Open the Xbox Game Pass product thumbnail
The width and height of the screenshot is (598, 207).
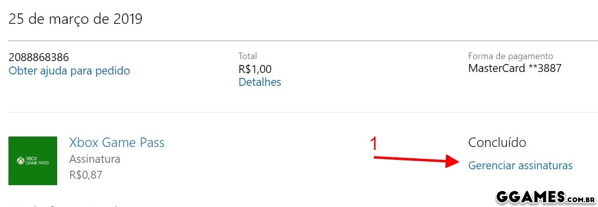click(33, 161)
